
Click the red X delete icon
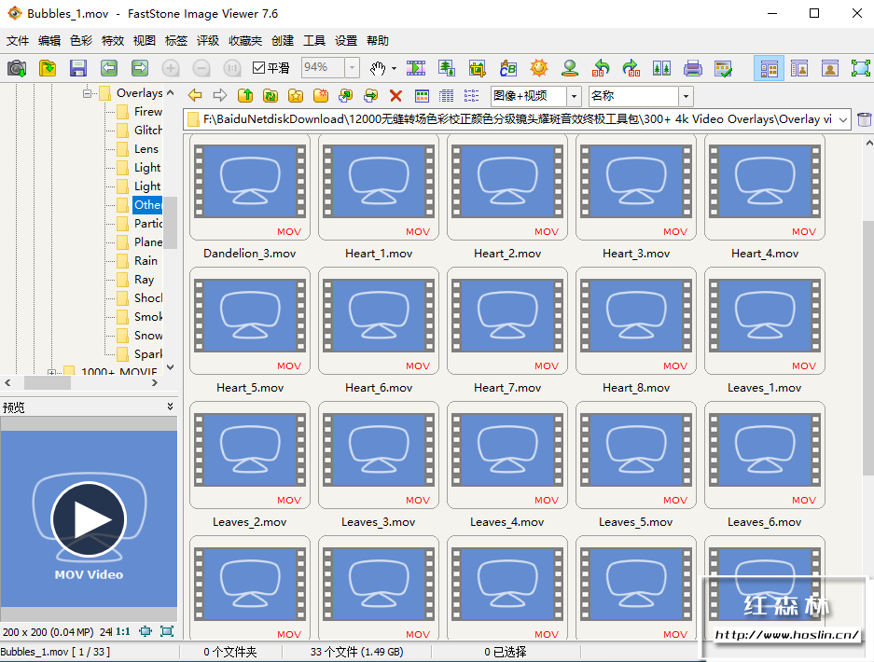(x=395, y=96)
